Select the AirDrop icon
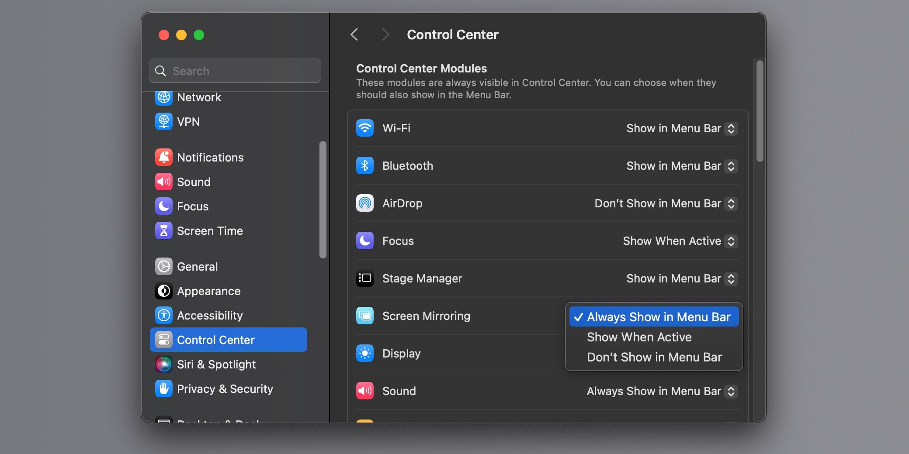 pyautogui.click(x=365, y=203)
